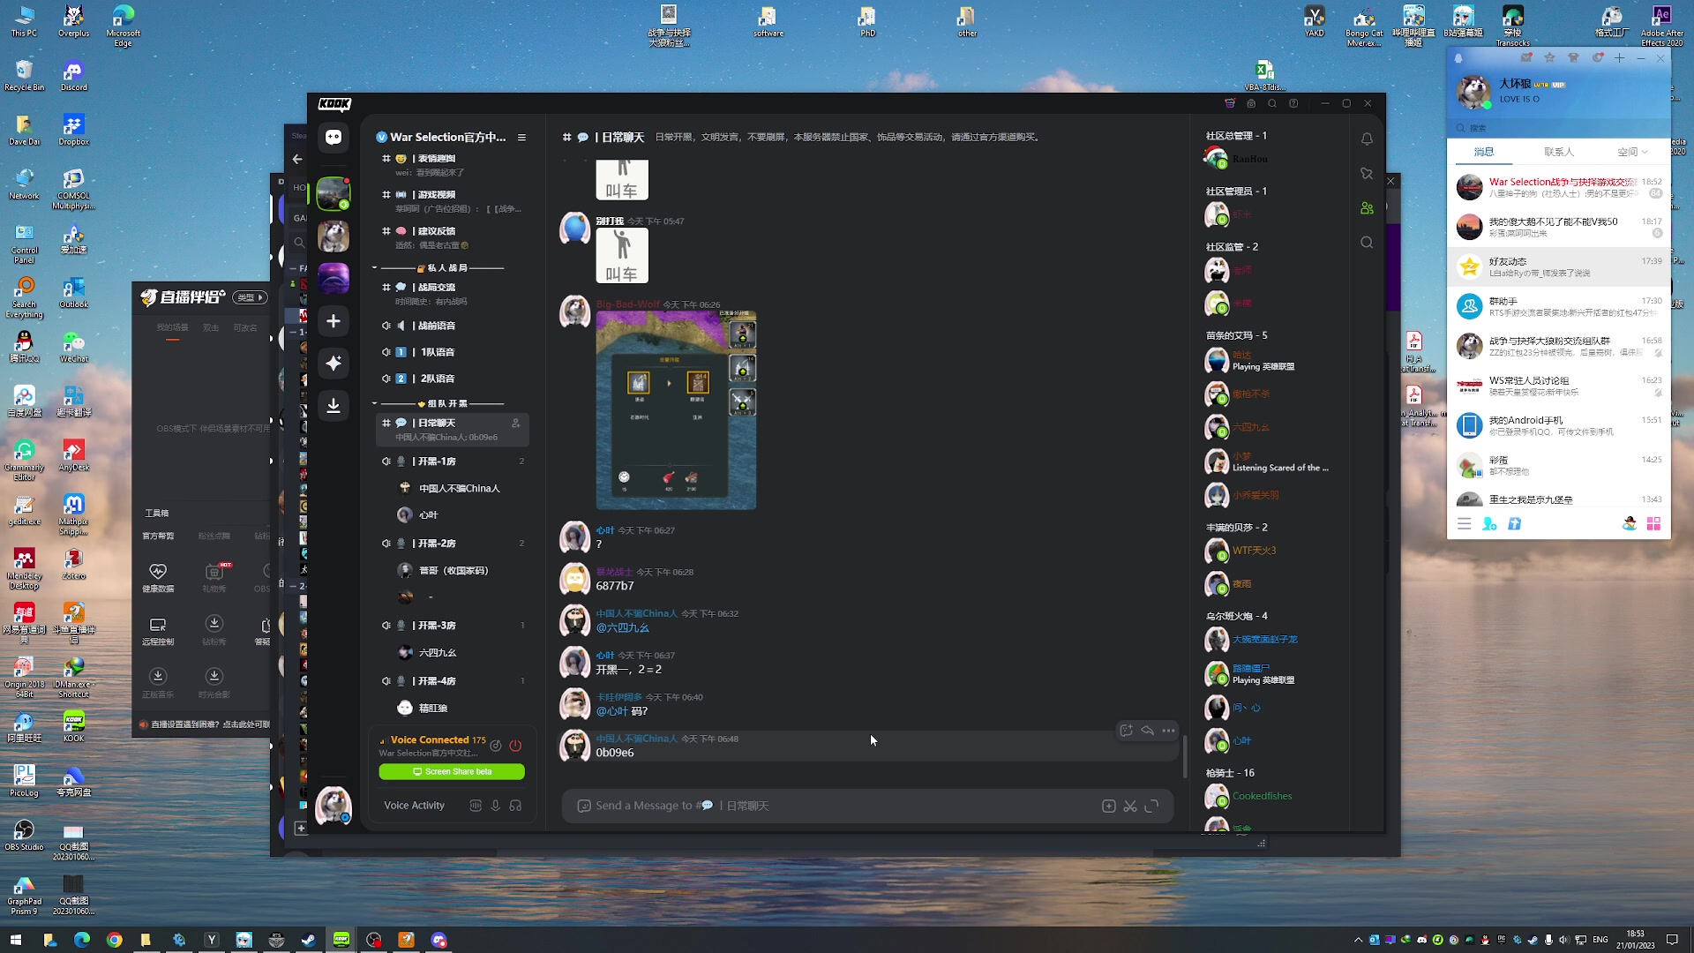Viewport: 1694px width, 953px height.
Task: Click the @心叶 mention in chat
Action: (612, 711)
